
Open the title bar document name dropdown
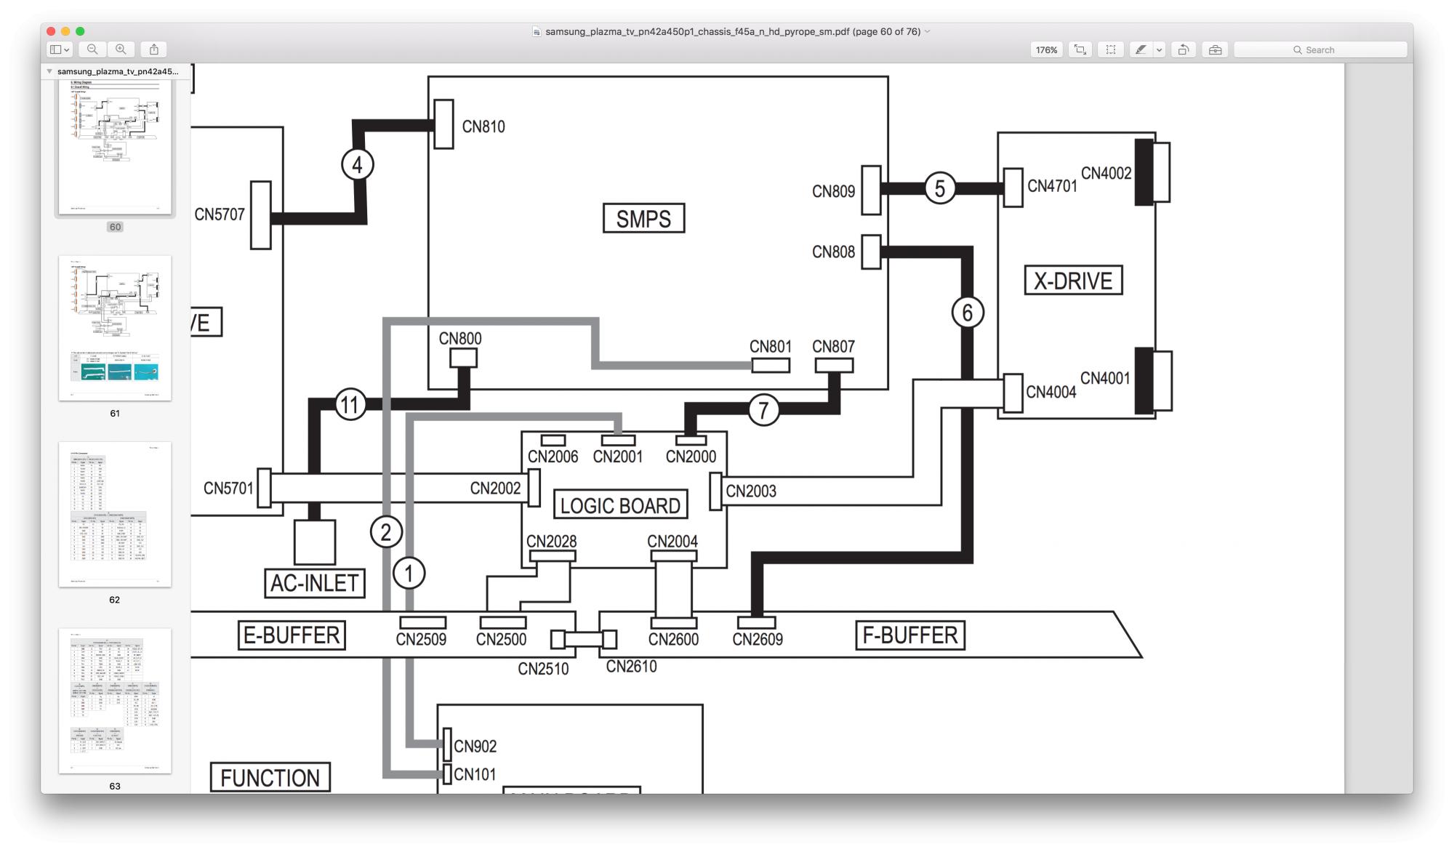click(x=927, y=31)
